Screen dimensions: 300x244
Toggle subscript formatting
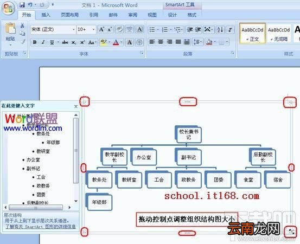coord(74,42)
